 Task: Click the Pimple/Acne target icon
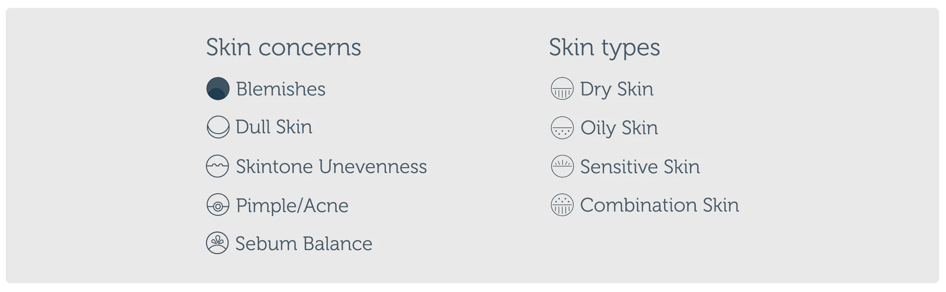[x=218, y=205]
